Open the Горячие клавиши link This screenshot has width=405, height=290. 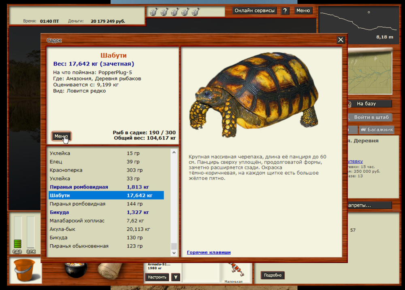(x=209, y=252)
